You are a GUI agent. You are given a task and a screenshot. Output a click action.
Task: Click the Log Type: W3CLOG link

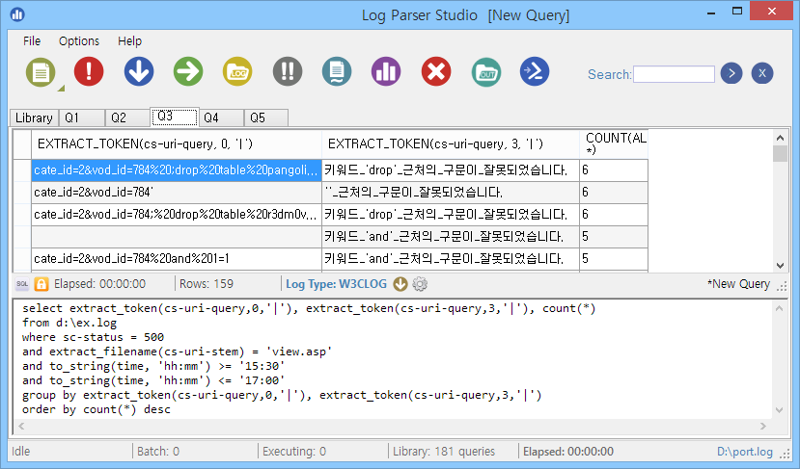[336, 284]
